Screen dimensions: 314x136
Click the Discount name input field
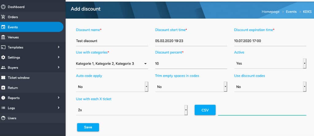click(x=112, y=41)
